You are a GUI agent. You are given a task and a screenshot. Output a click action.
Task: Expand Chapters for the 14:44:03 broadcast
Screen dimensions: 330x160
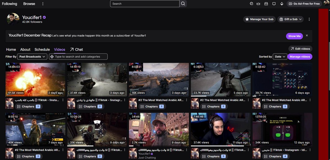click(28, 107)
